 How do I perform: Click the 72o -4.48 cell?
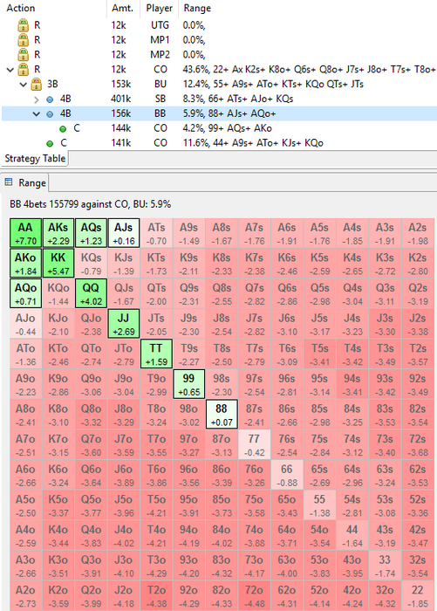point(254,596)
